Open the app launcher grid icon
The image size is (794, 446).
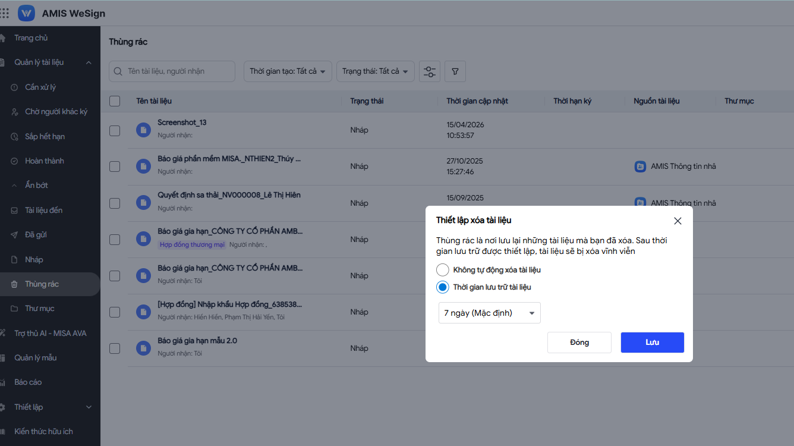tap(5, 13)
